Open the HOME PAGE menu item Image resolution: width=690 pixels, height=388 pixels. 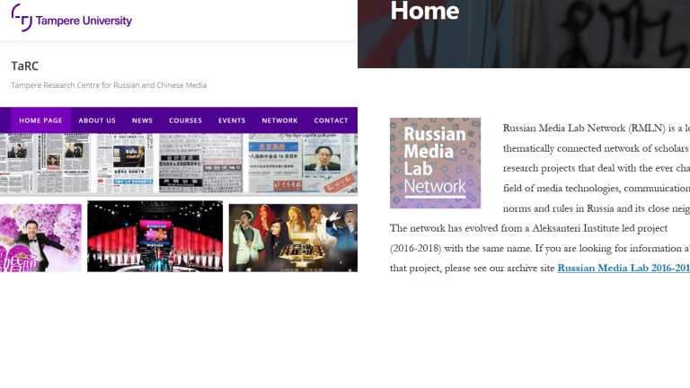[x=40, y=120]
